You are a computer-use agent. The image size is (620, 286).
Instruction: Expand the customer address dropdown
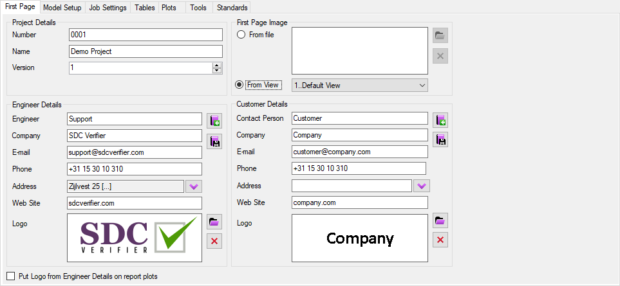(421, 186)
